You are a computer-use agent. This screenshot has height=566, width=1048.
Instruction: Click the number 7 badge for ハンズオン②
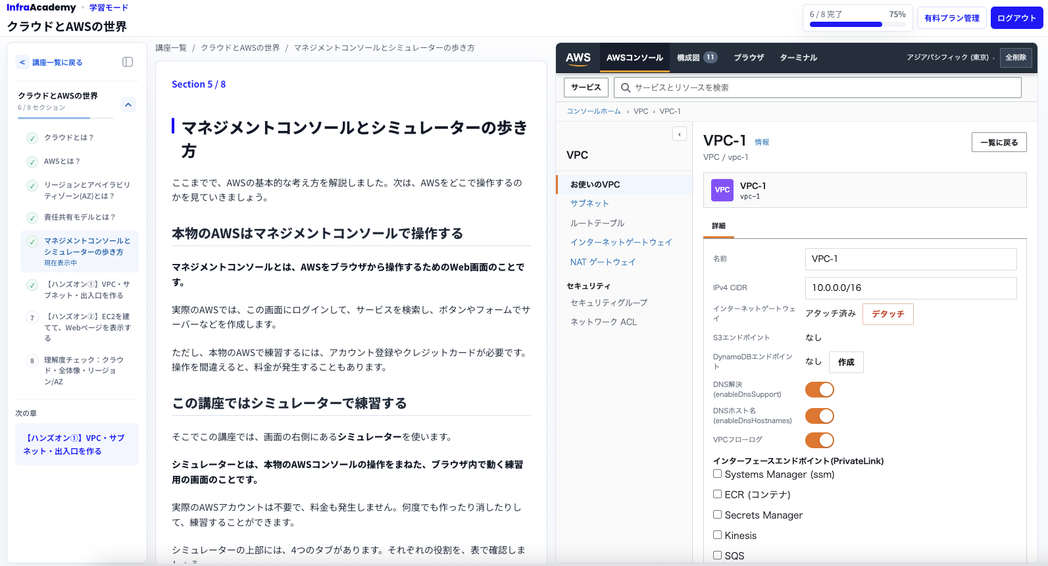pyautogui.click(x=32, y=318)
